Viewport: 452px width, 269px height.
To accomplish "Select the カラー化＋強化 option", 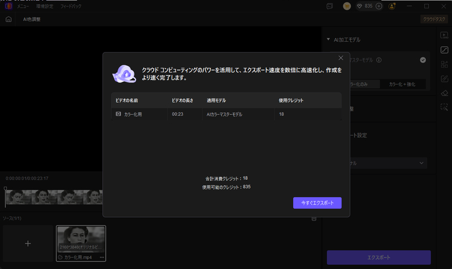I will (402, 84).
